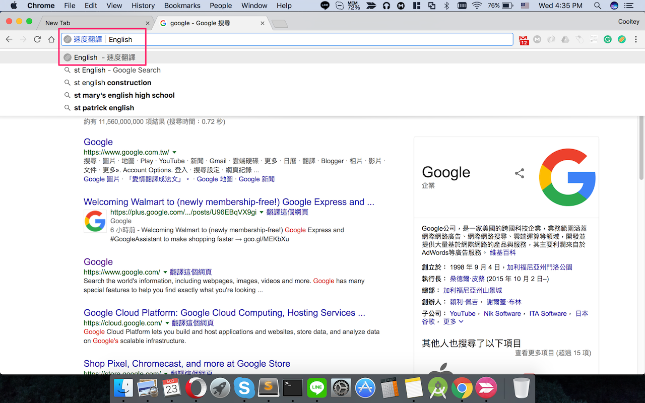Click the Bluetooth icon in menu bar
The height and width of the screenshot is (403, 645).
click(x=446, y=6)
